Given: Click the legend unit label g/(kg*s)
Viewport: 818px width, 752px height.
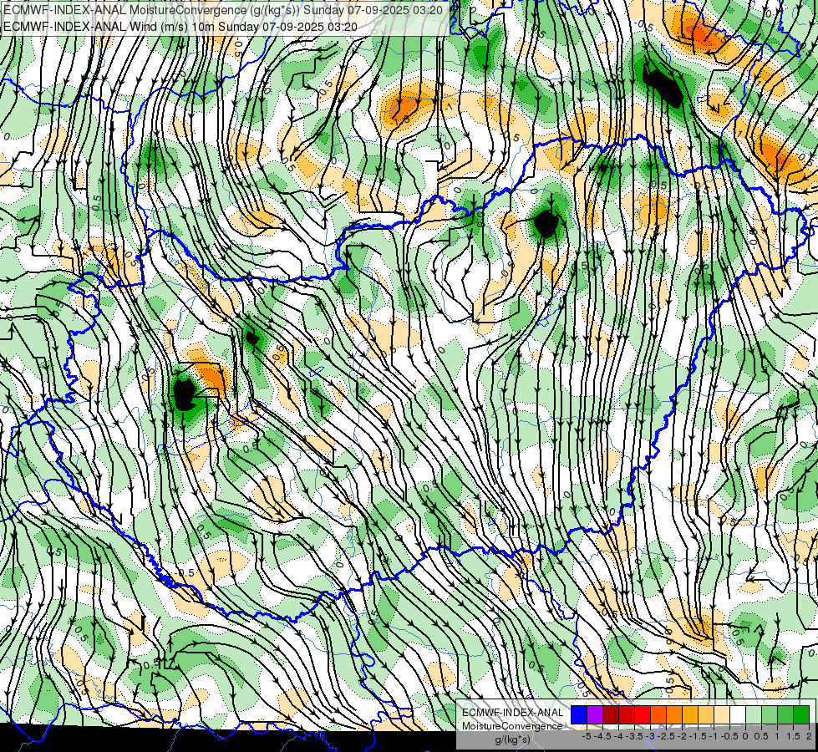Looking at the screenshot, I should pos(512,739).
